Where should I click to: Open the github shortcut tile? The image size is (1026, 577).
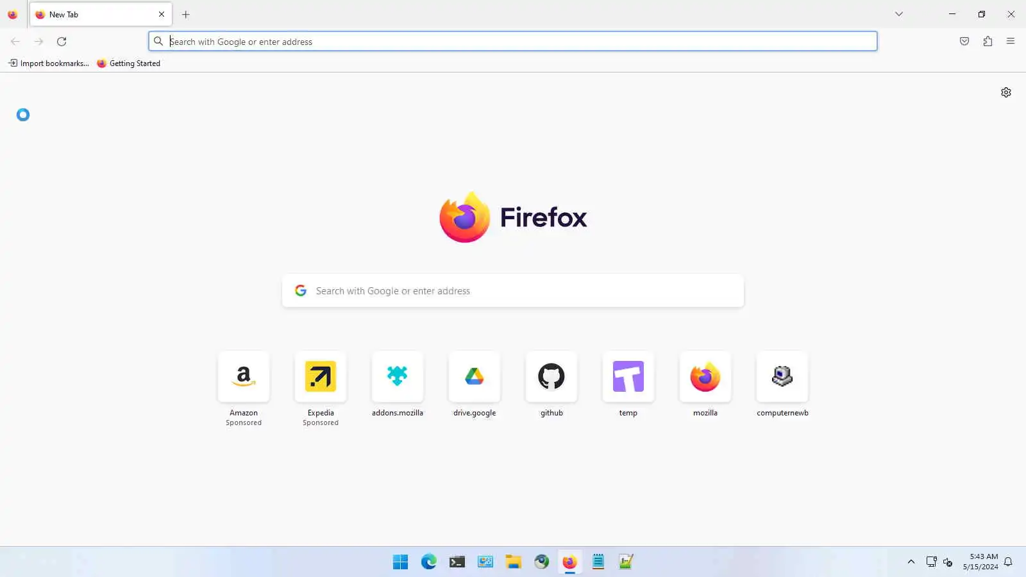[551, 376]
